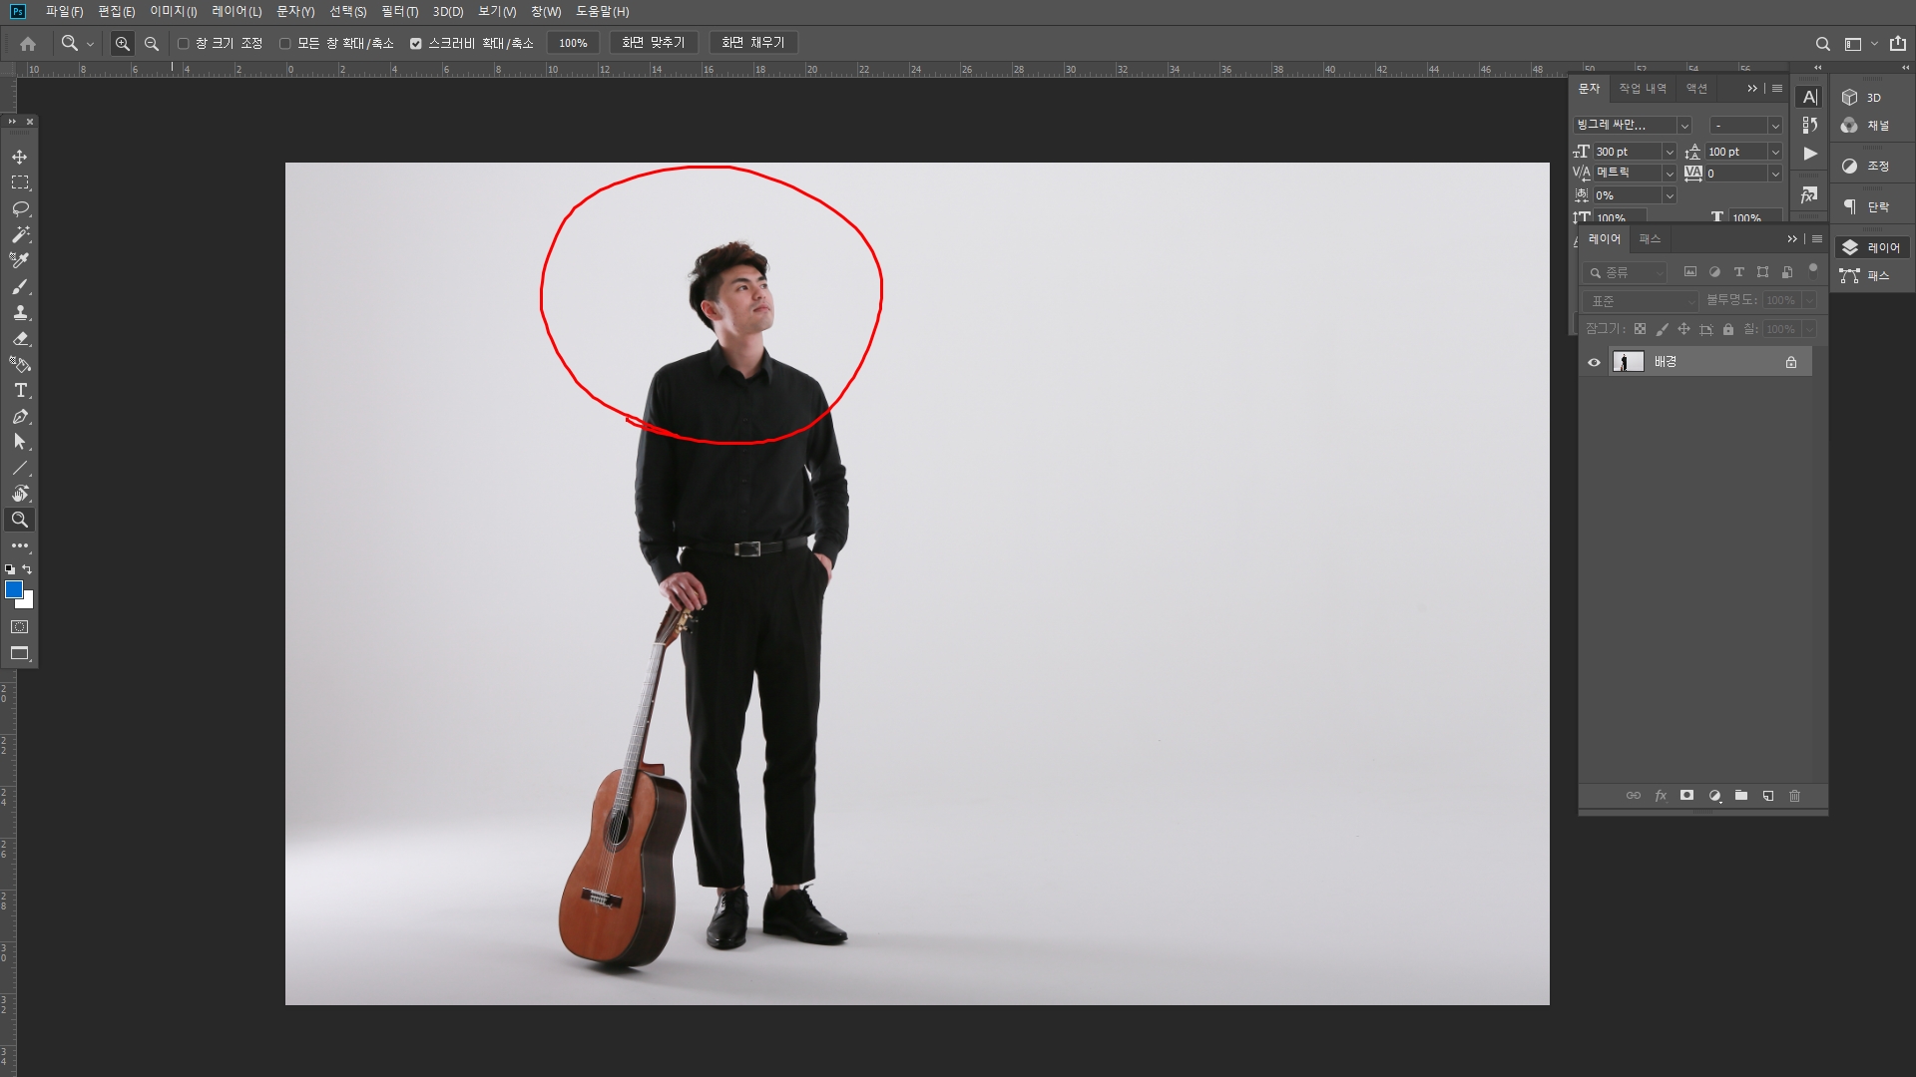The height and width of the screenshot is (1077, 1916).
Task: Create a new layer via panel icon
Action: 1767,796
